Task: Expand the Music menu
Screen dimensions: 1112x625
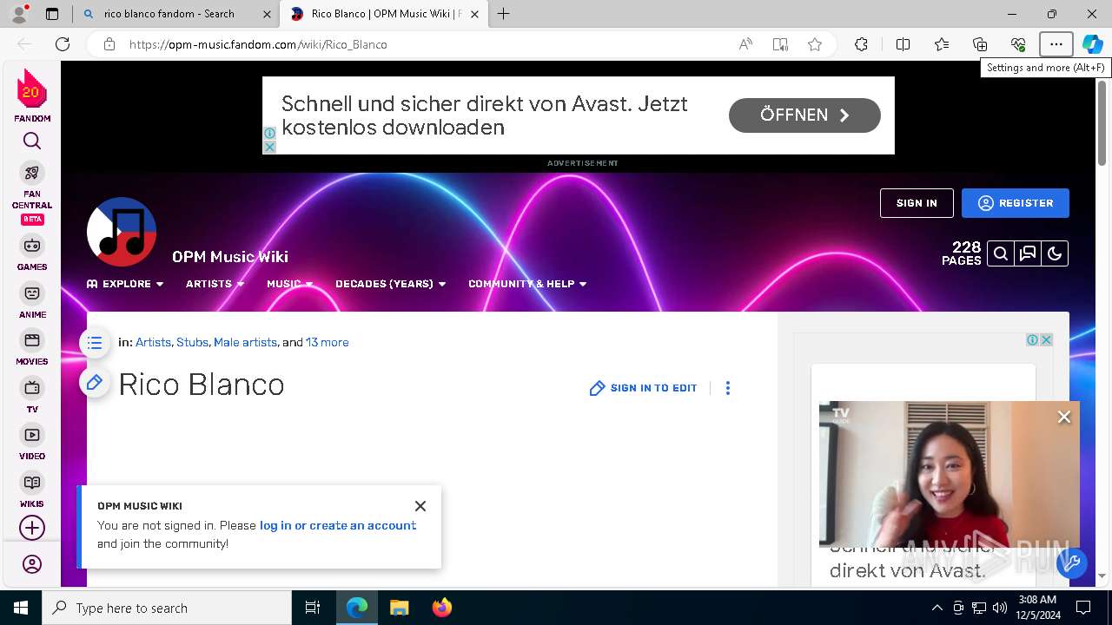Action: pos(290,284)
